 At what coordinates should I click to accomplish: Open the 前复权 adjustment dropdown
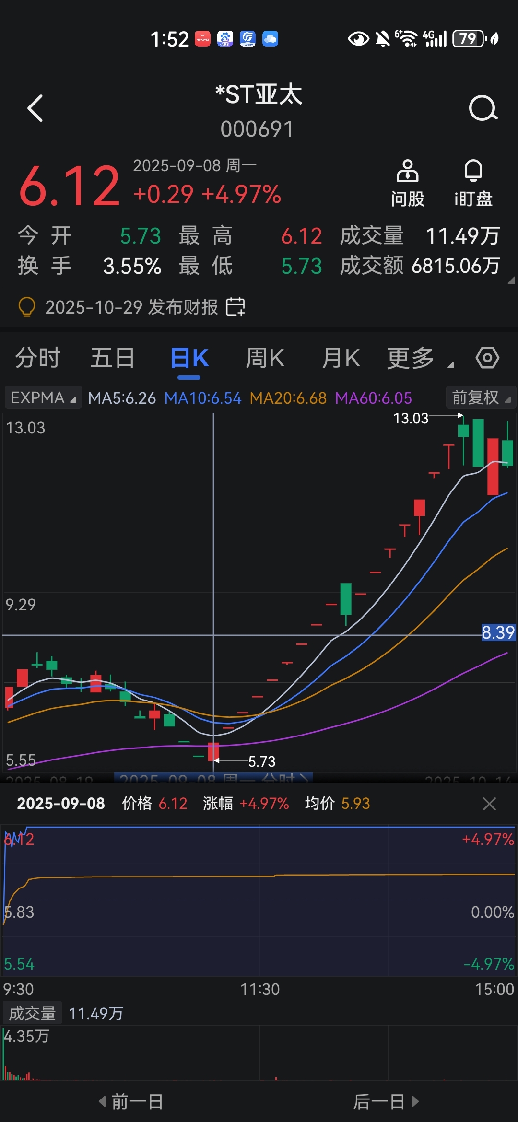coord(481,397)
